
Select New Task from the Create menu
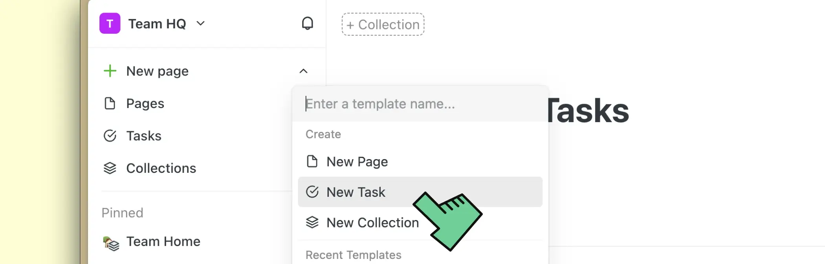pos(356,192)
